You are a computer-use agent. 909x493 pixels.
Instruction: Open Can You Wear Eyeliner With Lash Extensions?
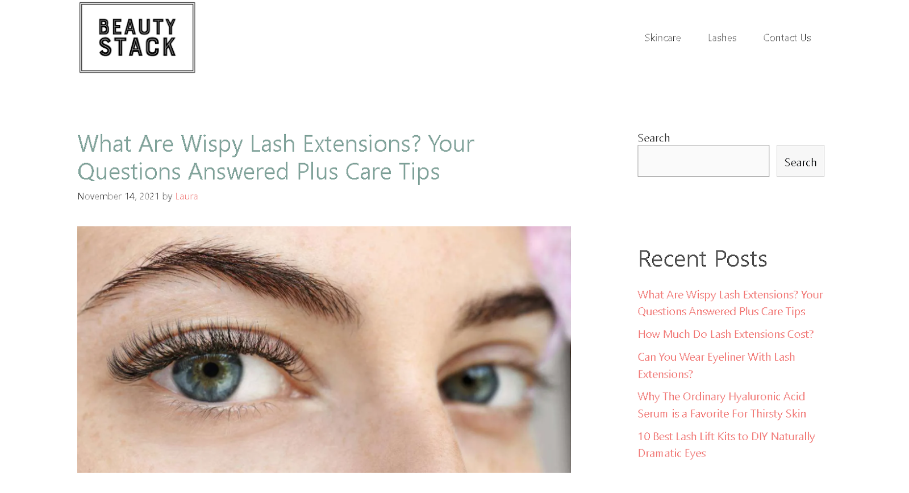(716, 365)
